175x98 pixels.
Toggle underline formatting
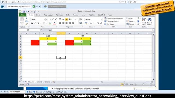click(38, 23)
